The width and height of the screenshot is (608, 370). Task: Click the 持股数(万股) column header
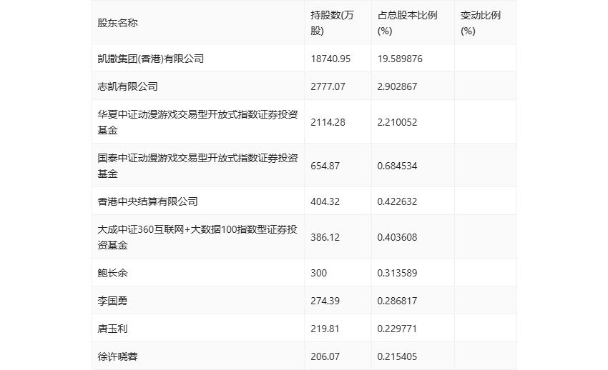(x=332, y=23)
